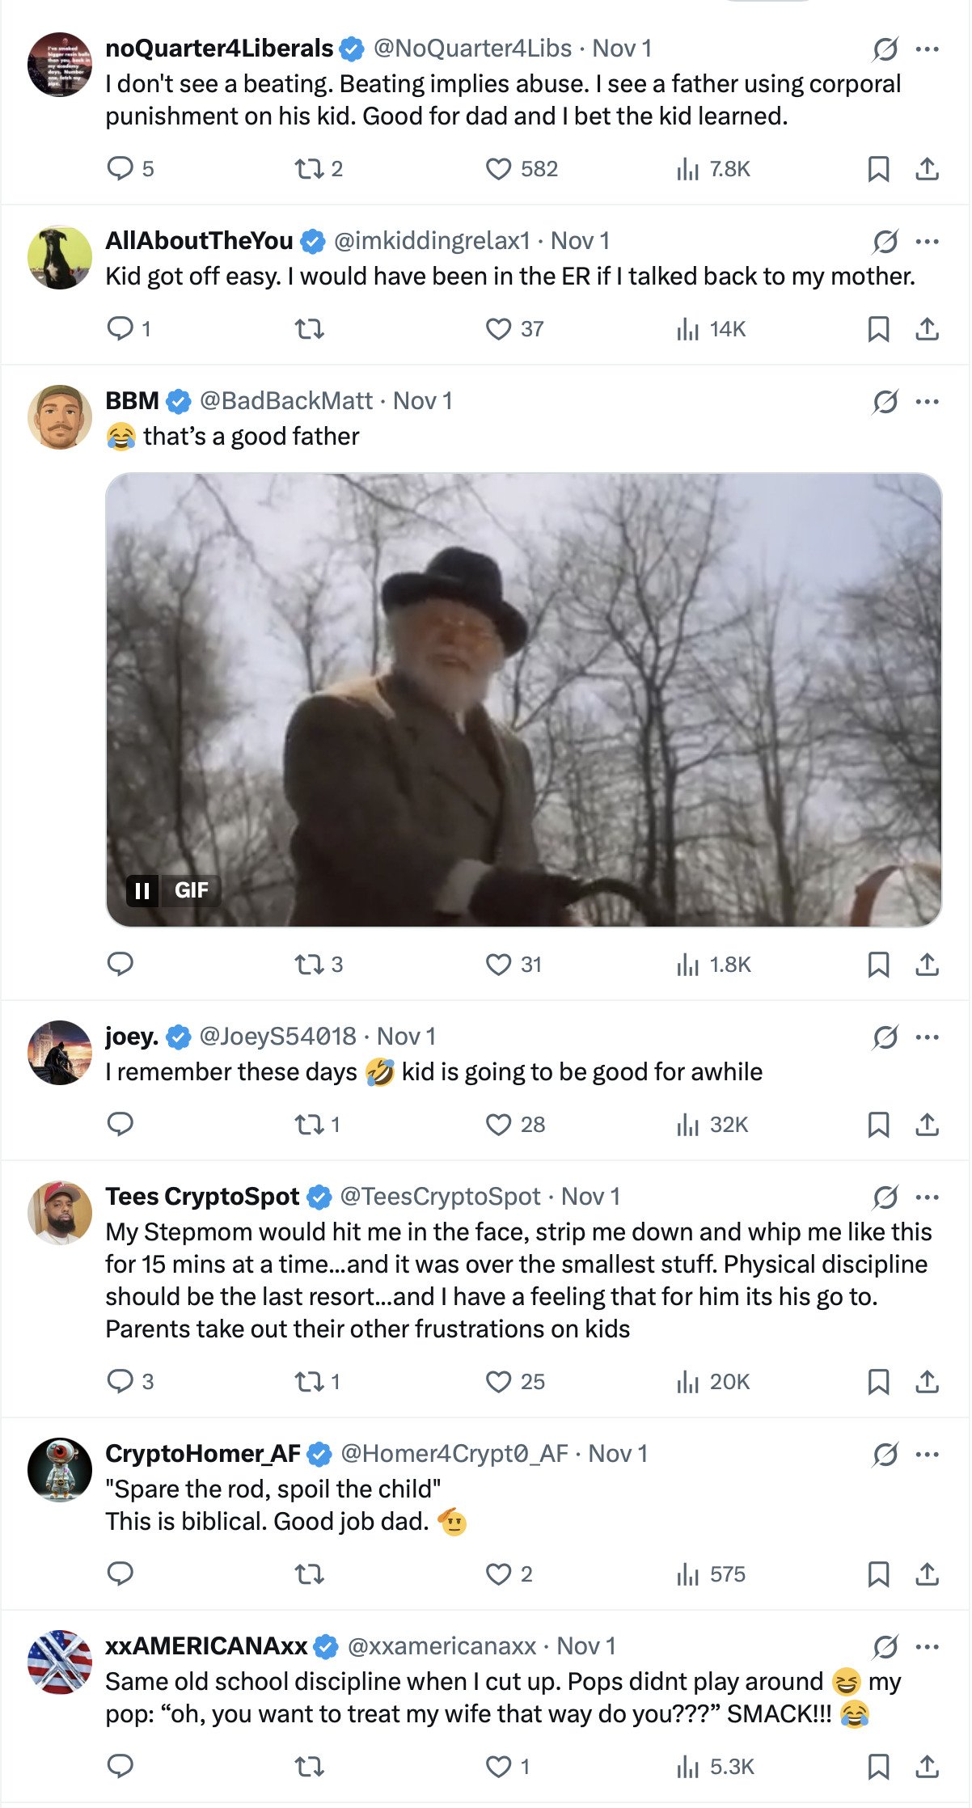
Task: Share the xxAMERICANAxx tweet
Action: (x=927, y=1767)
